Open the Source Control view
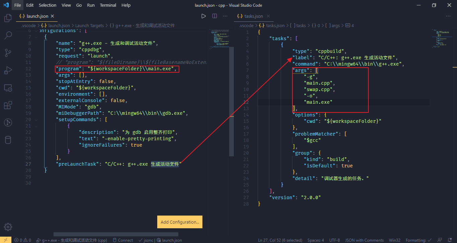457x243 pixels. (x=8, y=53)
